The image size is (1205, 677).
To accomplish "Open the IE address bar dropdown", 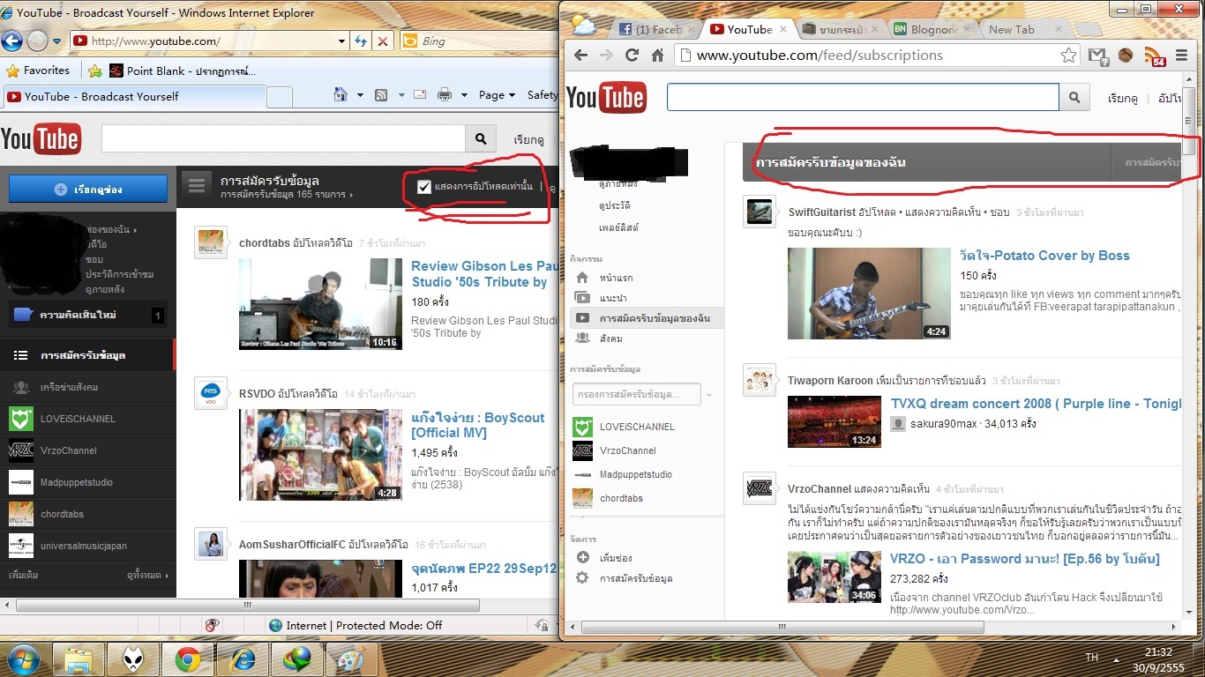I will [x=342, y=41].
